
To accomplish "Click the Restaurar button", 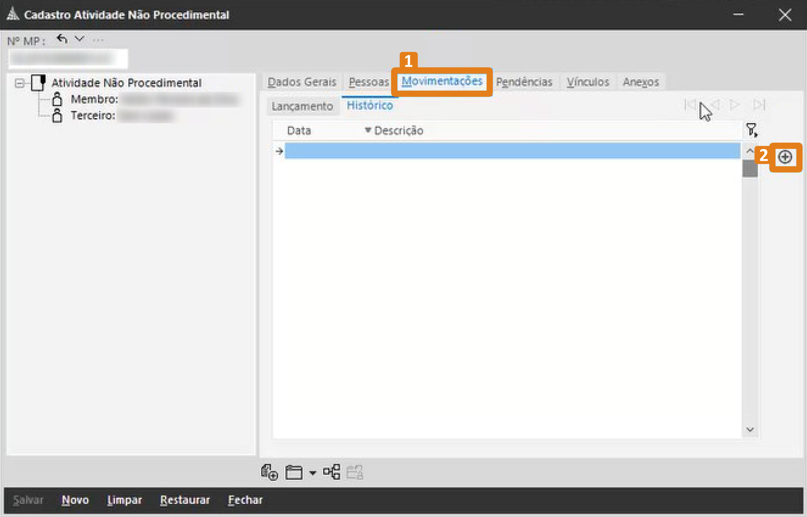I will tap(185, 500).
